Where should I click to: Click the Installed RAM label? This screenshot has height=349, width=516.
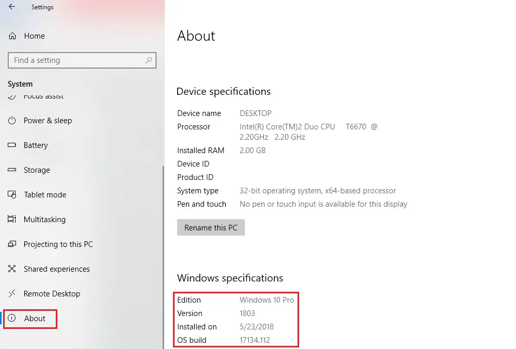coord(201,151)
